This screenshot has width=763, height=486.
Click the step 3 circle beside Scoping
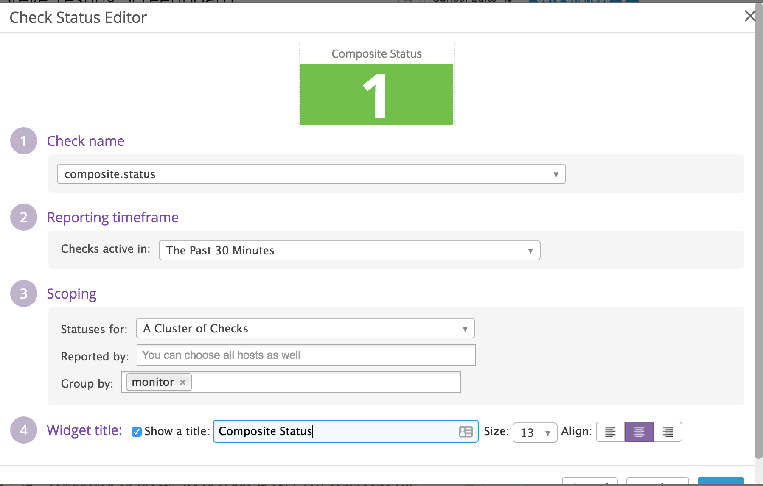point(24,293)
